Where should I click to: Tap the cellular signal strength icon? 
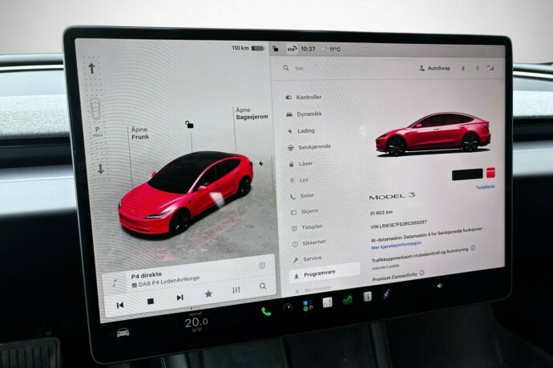[x=490, y=68]
